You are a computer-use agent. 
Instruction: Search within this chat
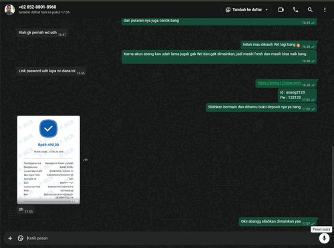310,10
